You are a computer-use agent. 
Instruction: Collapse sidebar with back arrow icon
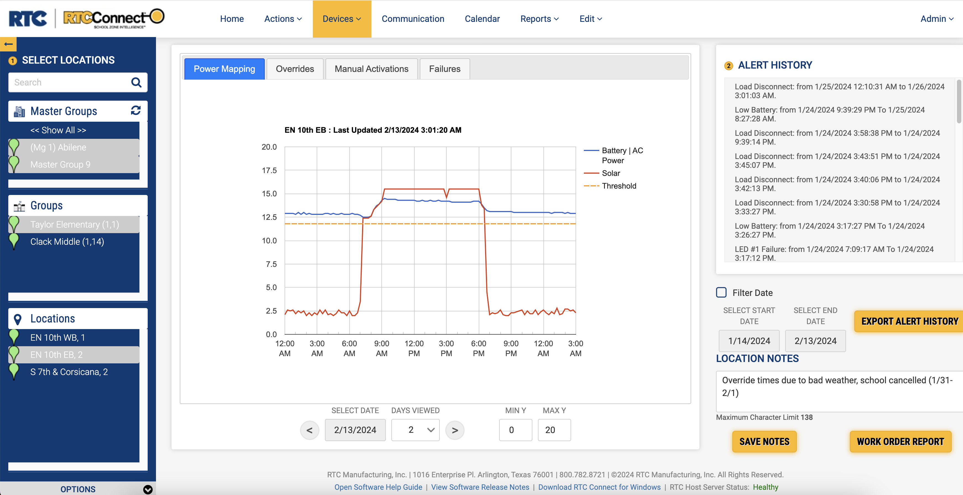click(x=8, y=44)
